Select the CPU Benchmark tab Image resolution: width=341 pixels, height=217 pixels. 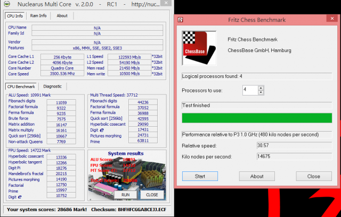[x=21, y=86]
